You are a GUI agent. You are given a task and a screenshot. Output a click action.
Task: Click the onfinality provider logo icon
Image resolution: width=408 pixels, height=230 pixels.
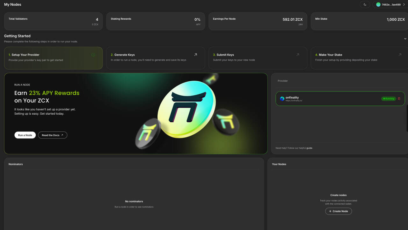(282, 98)
